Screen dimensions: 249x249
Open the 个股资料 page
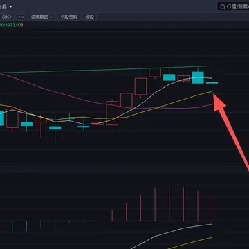tap(68, 17)
